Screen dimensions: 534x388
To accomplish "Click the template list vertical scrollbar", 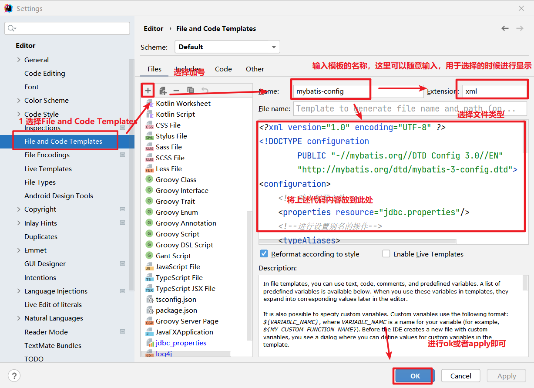I will (249, 275).
